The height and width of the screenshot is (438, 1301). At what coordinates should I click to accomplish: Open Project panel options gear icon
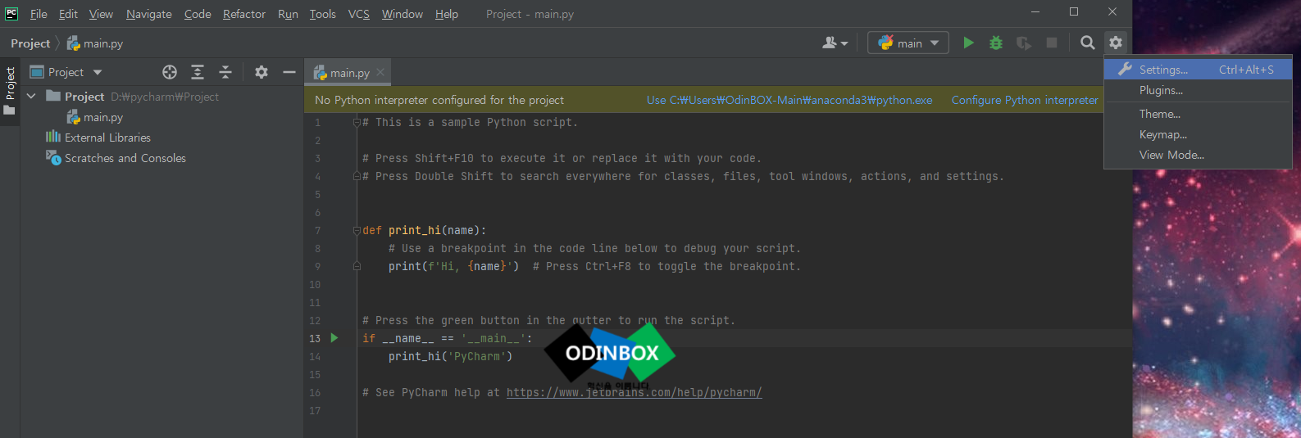(x=262, y=72)
